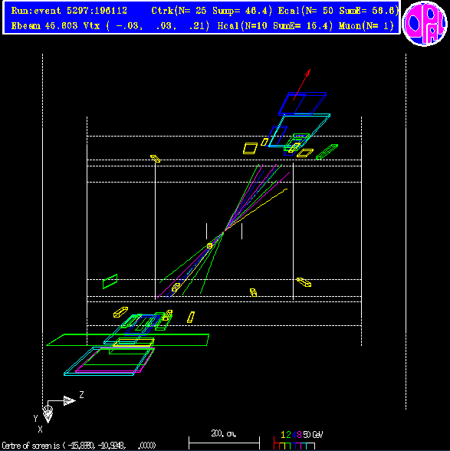
Task: Click the Run:event 5297:196112 header text
Action: pyautogui.click(x=69, y=11)
